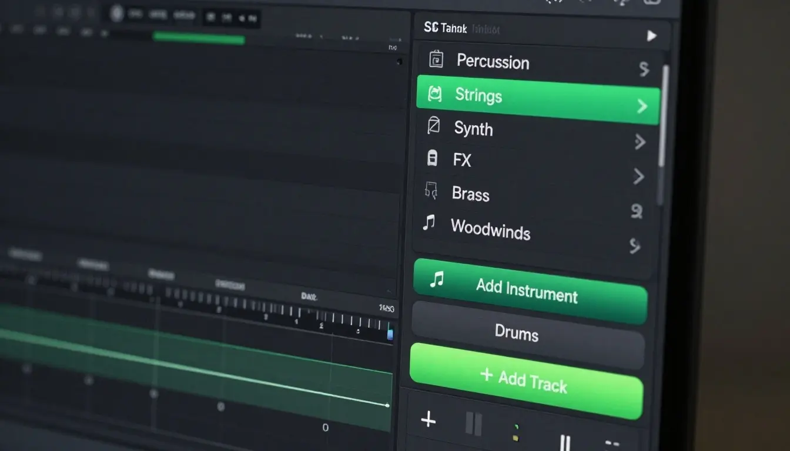
Task: Select the Synth instrument icon
Action: pyautogui.click(x=433, y=126)
